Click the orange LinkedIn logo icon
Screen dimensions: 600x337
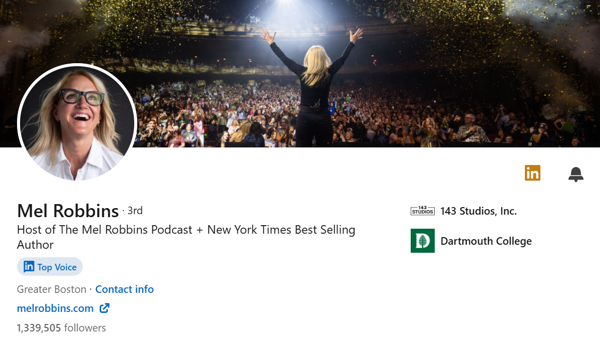point(532,173)
